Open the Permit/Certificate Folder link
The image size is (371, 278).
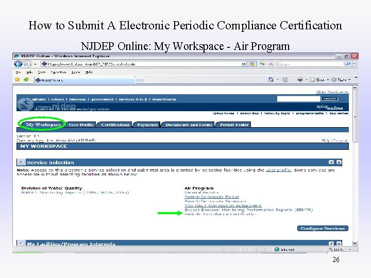pyautogui.click(x=212, y=197)
